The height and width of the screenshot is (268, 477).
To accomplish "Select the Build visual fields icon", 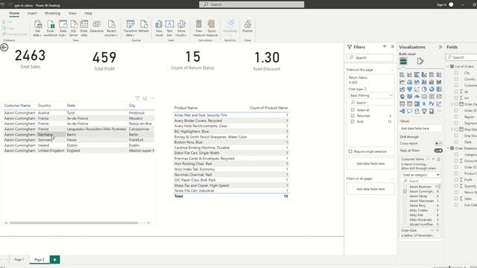I will (x=403, y=61).
